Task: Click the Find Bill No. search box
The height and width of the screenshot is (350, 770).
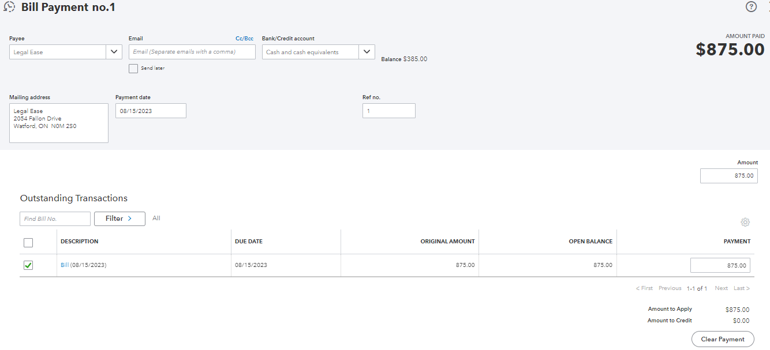Action: 55,219
